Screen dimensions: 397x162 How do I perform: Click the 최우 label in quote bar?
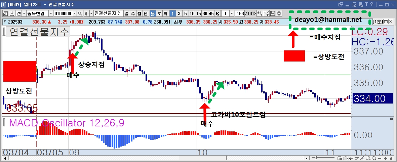(177, 22)
